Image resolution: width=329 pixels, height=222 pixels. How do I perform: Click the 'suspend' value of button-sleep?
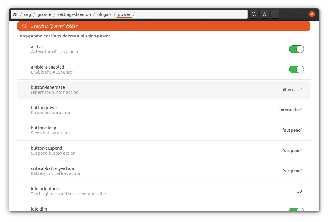coord(292,130)
